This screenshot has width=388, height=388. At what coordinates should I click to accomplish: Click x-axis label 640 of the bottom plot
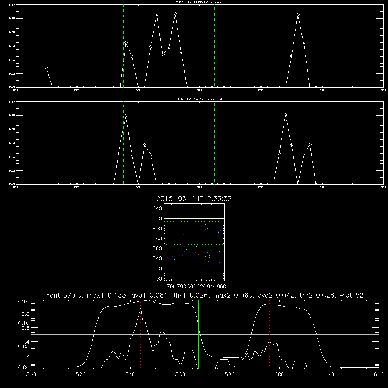[x=379, y=375]
